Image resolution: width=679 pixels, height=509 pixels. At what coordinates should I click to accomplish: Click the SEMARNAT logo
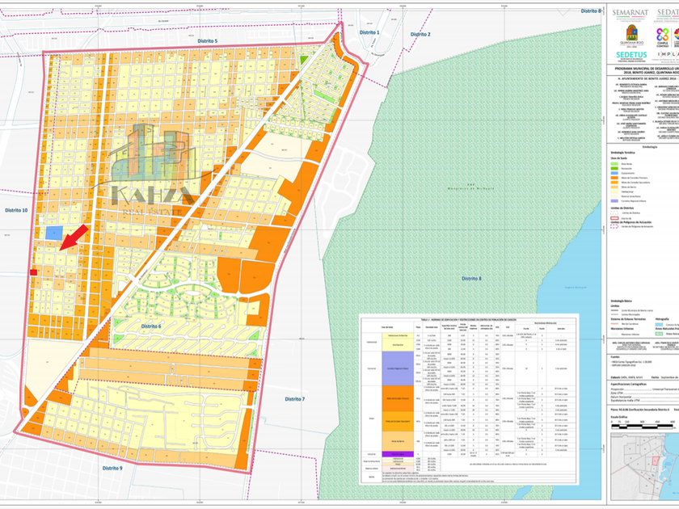632,13
